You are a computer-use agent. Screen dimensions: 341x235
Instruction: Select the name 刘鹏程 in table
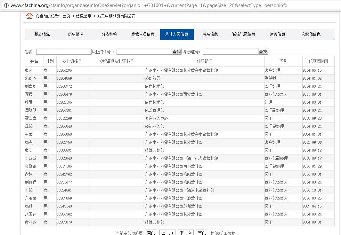pos(31,183)
